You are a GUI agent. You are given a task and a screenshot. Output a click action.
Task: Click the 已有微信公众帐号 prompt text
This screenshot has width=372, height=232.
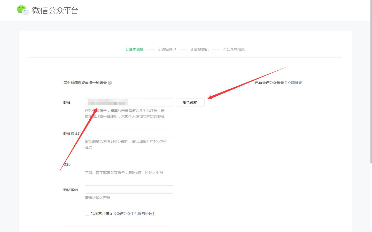271,82
